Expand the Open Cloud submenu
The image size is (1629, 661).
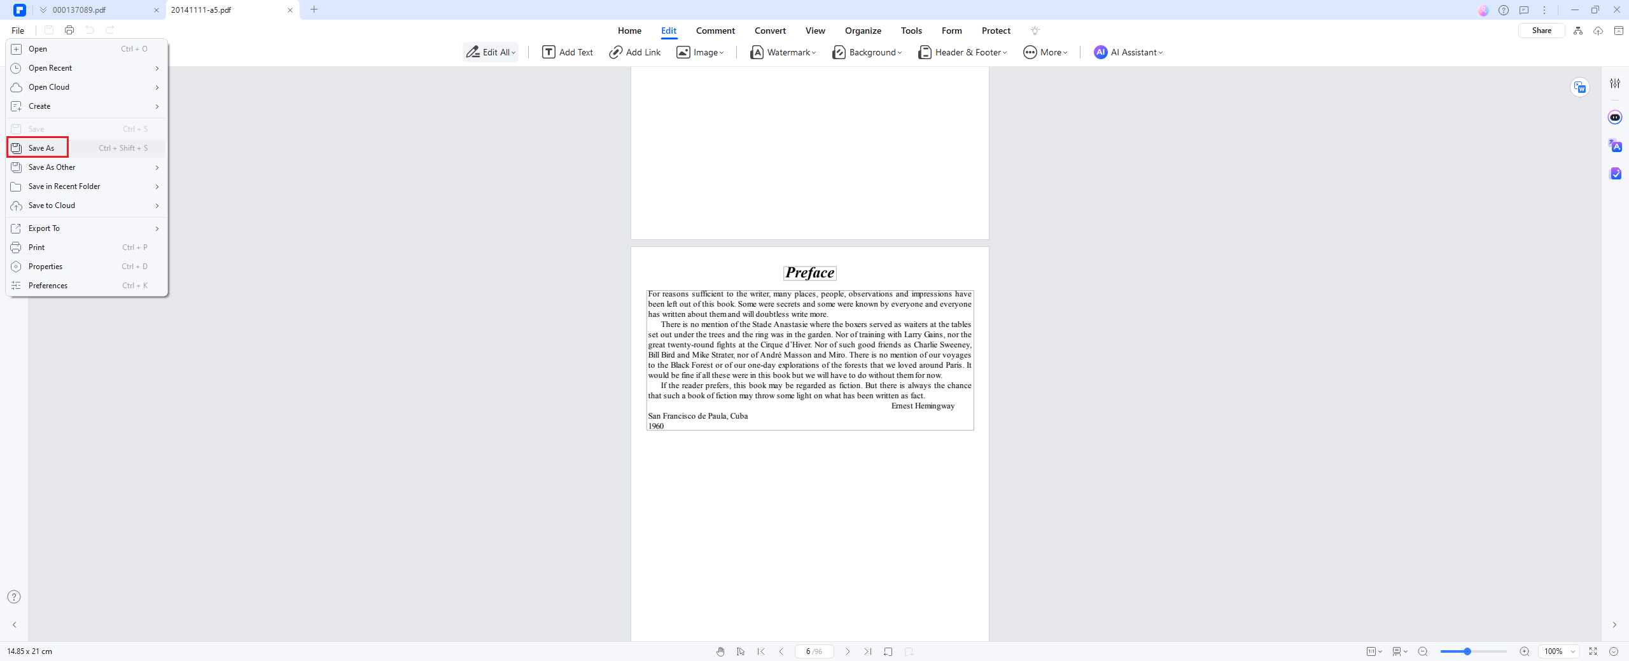click(x=86, y=87)
